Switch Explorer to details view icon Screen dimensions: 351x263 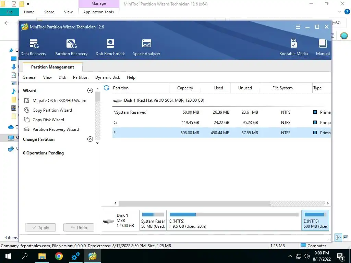click(338, 238)
